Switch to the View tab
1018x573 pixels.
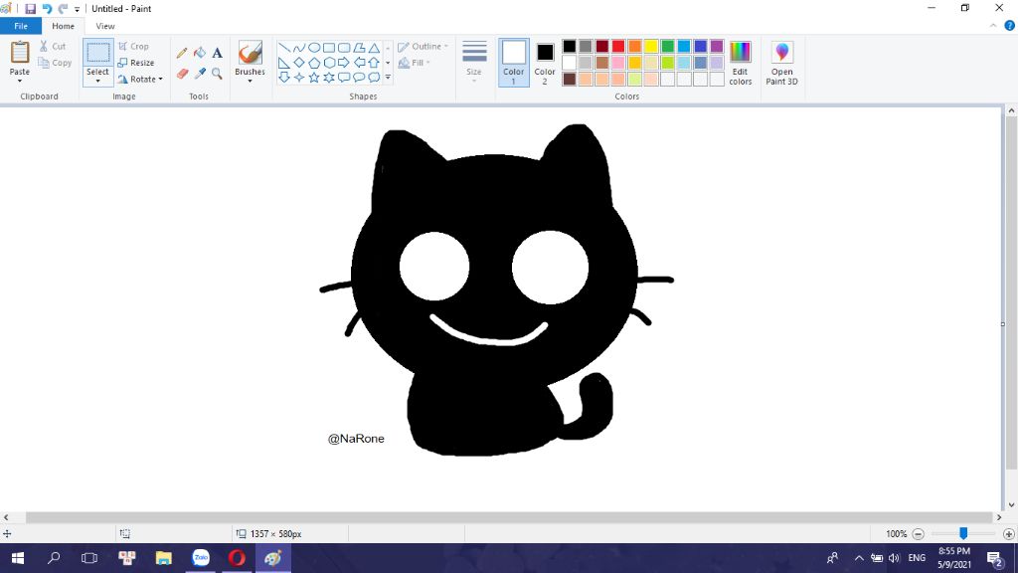(x=105, y=26)
